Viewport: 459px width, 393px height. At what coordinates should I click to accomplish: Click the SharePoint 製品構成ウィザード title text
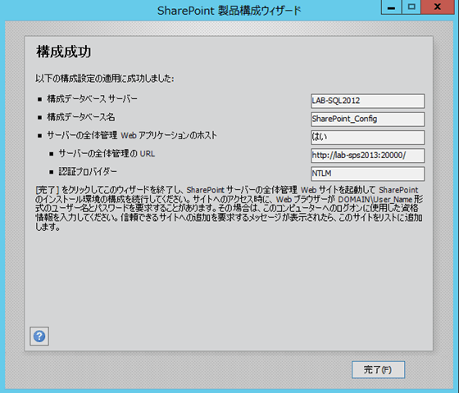click(x=229, y=11)
